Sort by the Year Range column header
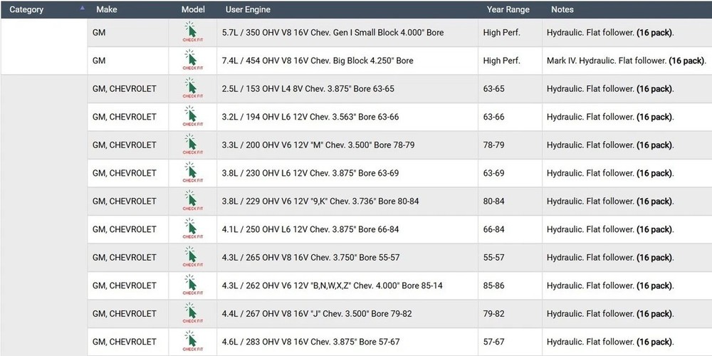Screen dimensions: 712x356 508,9
